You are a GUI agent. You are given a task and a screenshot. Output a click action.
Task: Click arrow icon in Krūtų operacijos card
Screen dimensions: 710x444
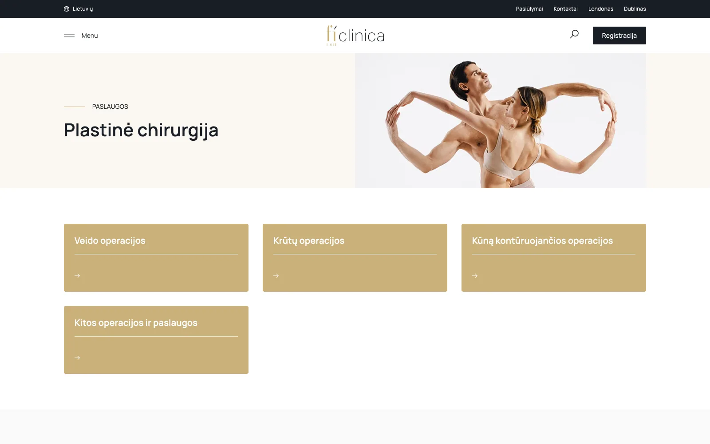tap(276, 276)
